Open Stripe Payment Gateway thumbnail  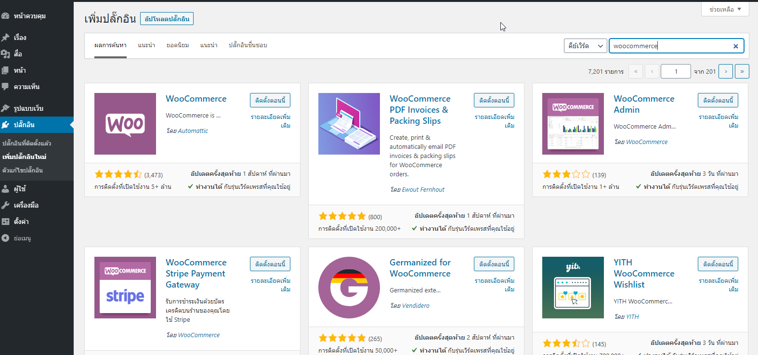click(125, 288)
